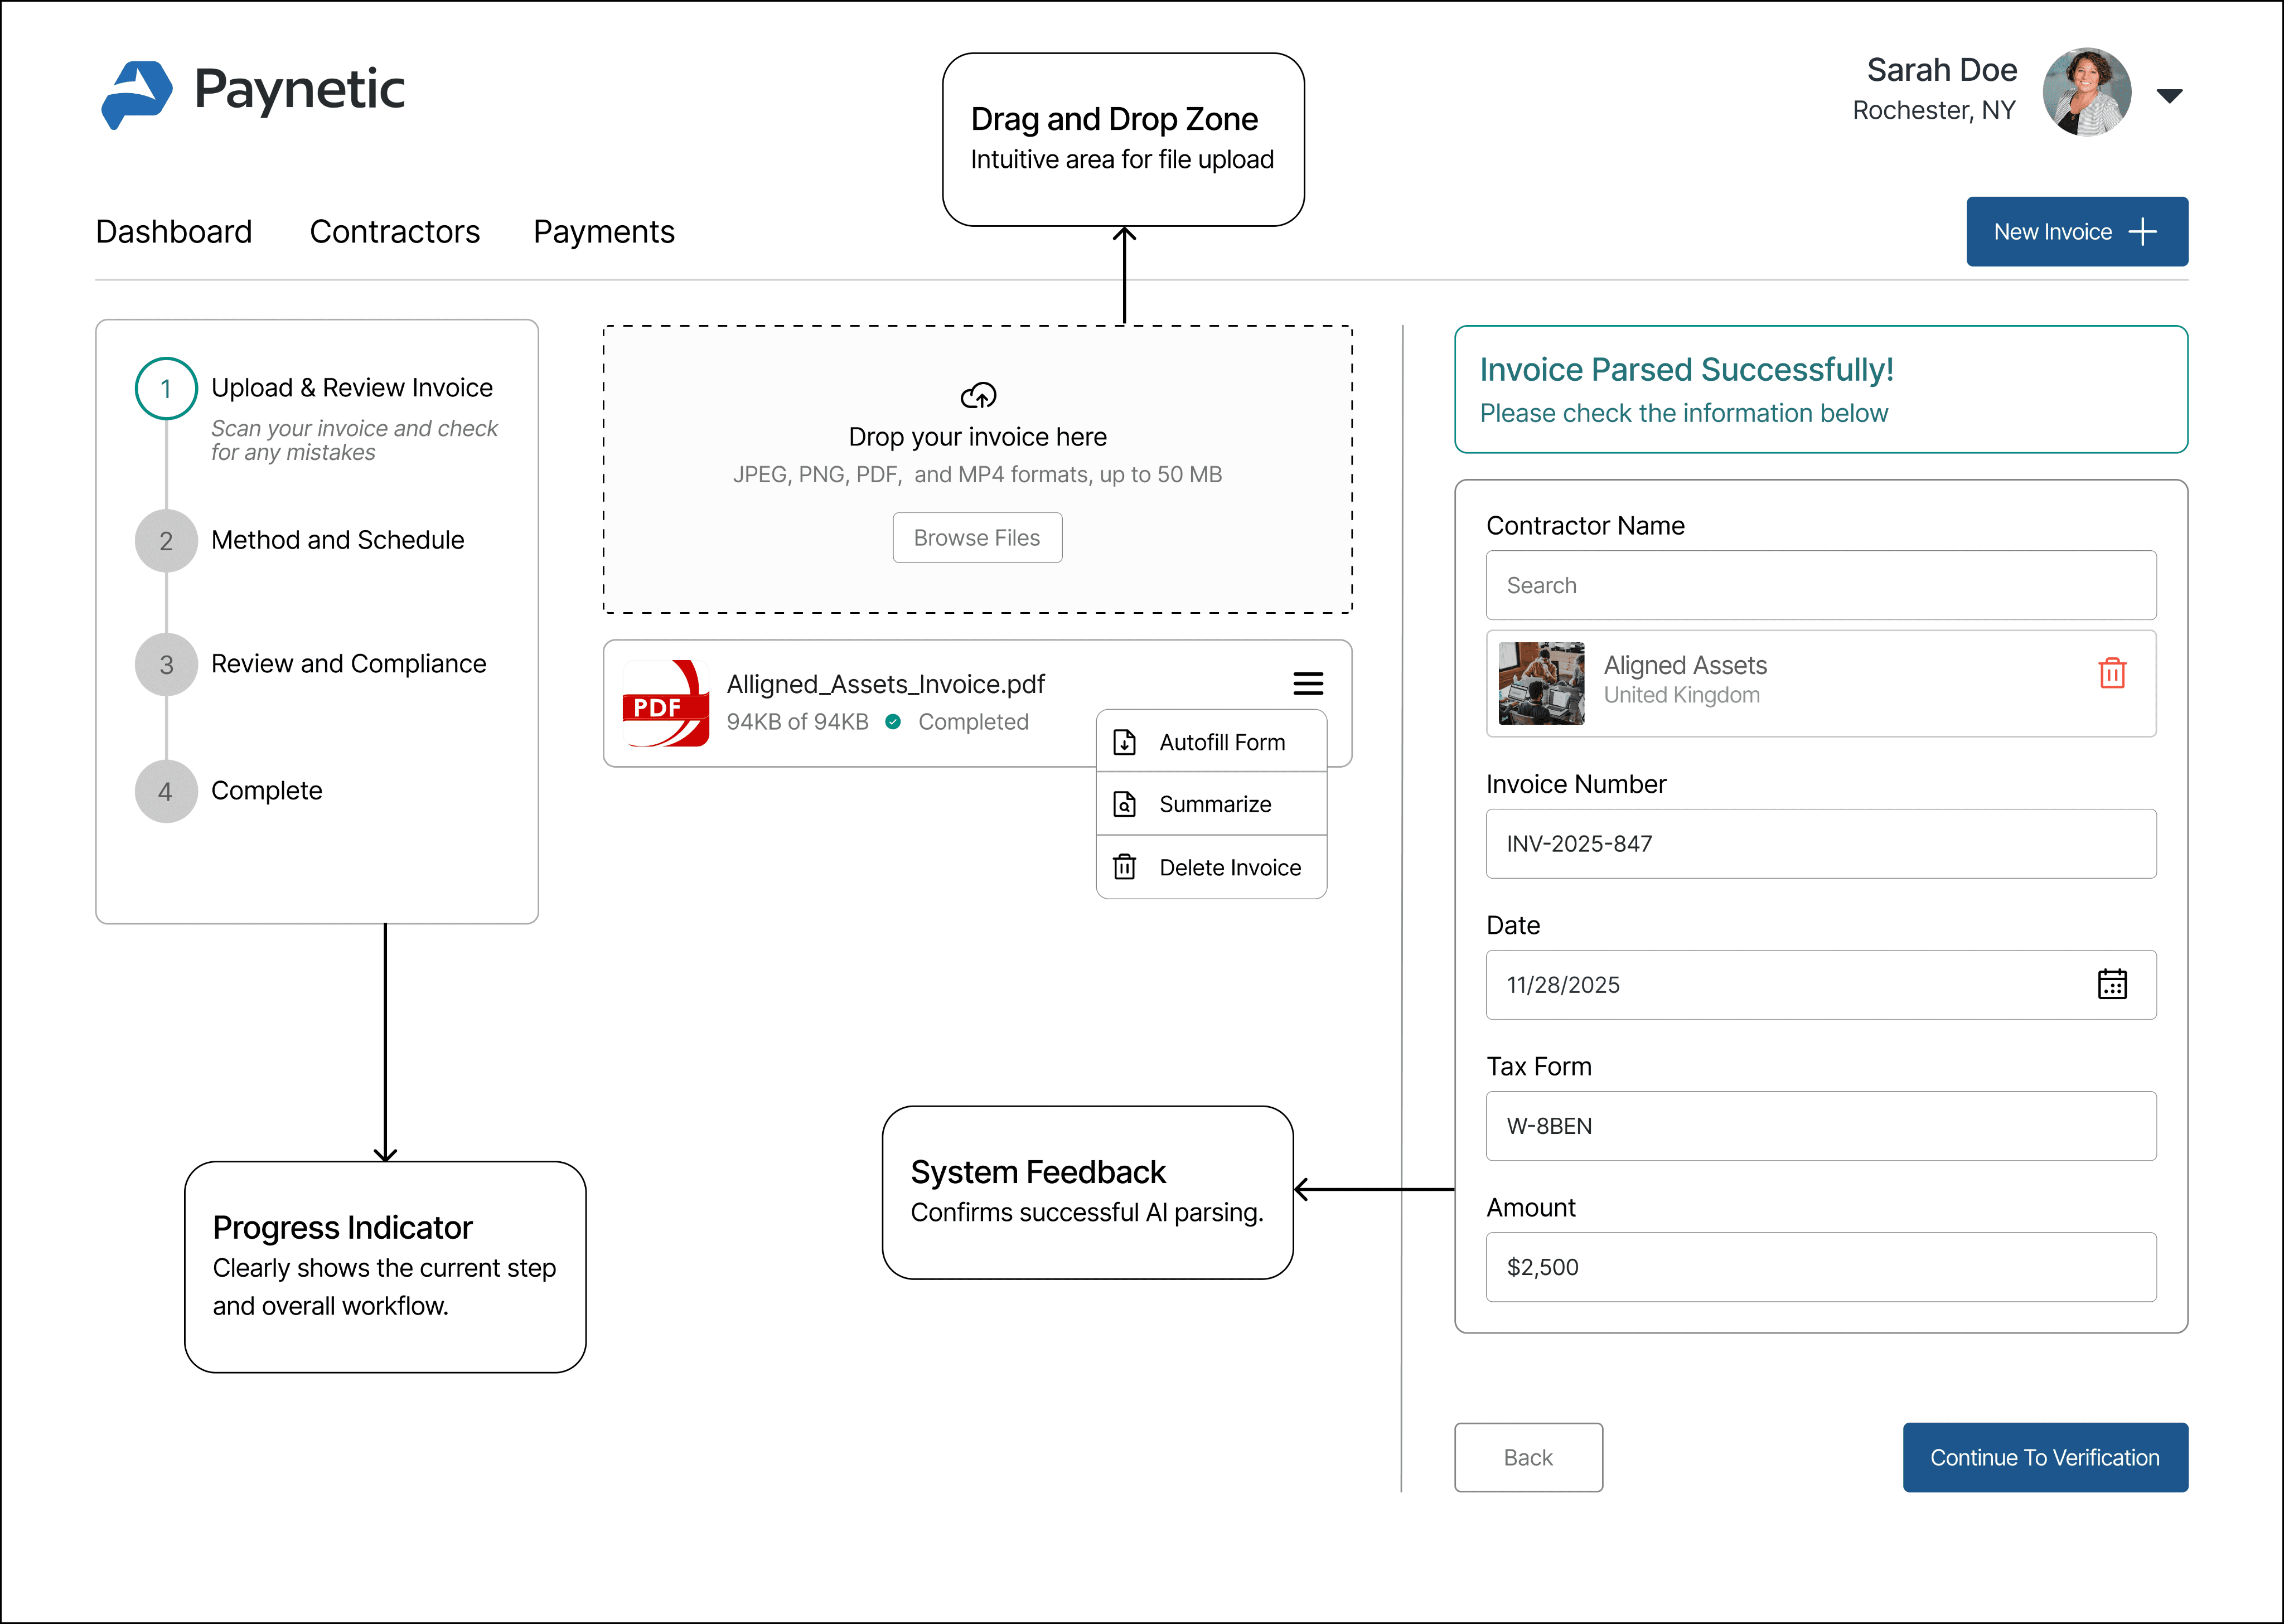
Task: Open the hamburger menu on invoice file
Action: pos(1307,683)
